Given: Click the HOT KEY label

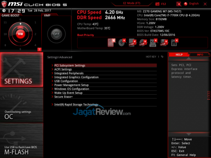Looking at the screenshot, I should tap(151, 57).
